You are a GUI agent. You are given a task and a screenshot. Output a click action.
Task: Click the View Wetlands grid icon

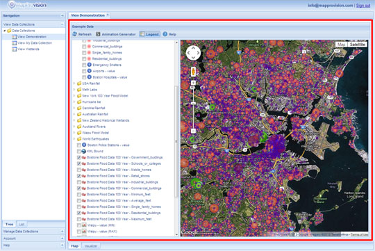[15, 49]
